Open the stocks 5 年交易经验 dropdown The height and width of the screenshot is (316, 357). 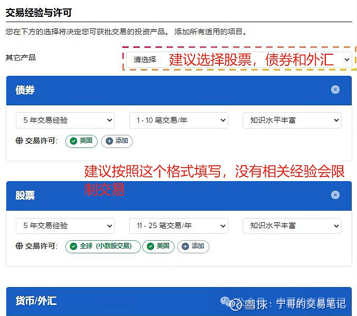coord(65,226)
